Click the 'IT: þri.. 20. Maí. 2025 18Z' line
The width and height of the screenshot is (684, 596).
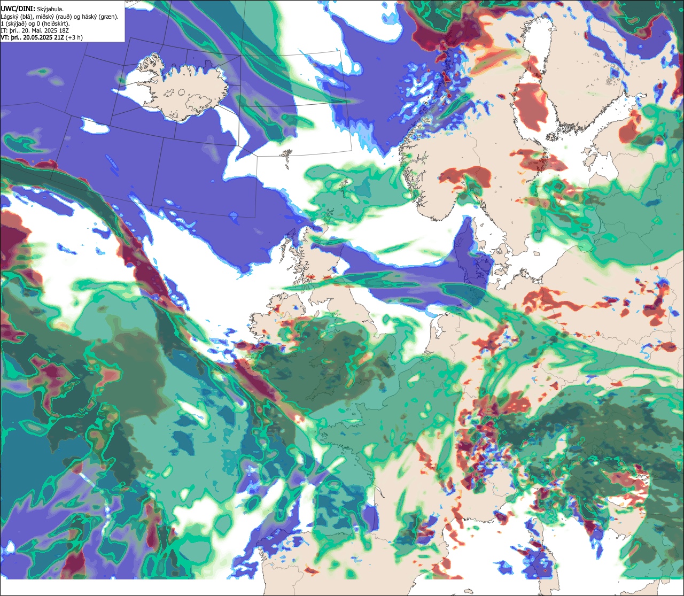pos(35,30)
